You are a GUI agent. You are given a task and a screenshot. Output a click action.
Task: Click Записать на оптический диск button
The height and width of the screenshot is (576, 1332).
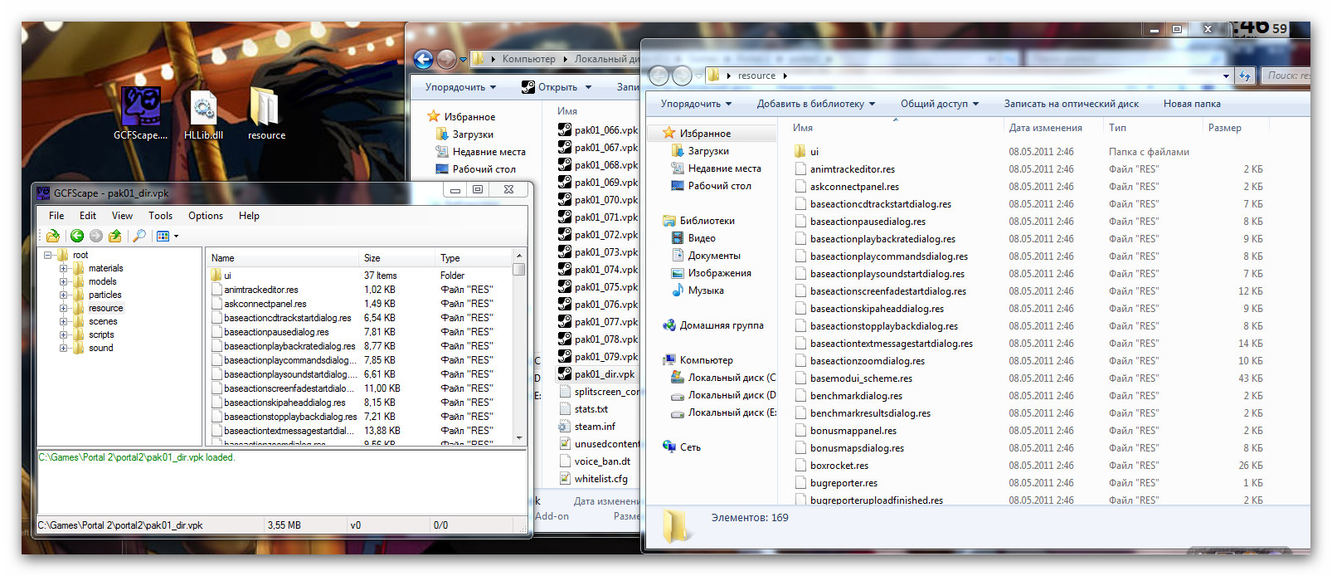(x=1071, y=104)
